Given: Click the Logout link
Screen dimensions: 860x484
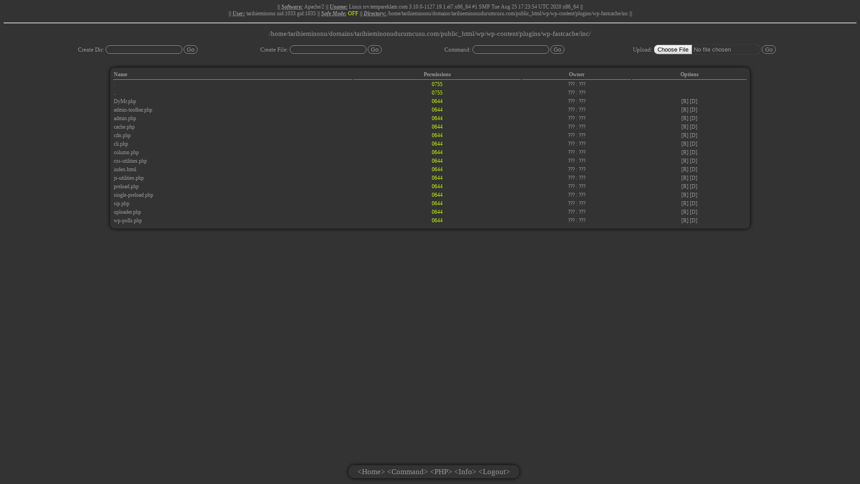Looking at the screenshot, I should tap(494, 472).
